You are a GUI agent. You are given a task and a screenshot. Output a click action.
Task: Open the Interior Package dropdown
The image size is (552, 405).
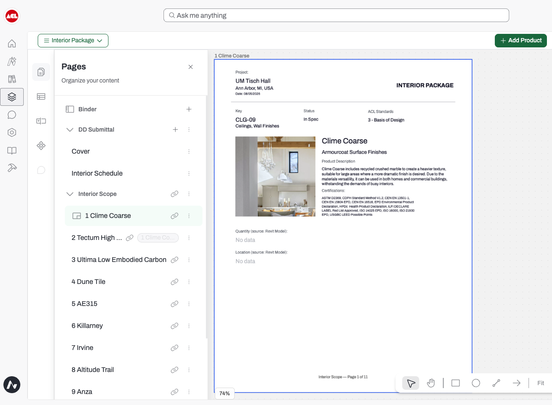click(x=73, y=41)
